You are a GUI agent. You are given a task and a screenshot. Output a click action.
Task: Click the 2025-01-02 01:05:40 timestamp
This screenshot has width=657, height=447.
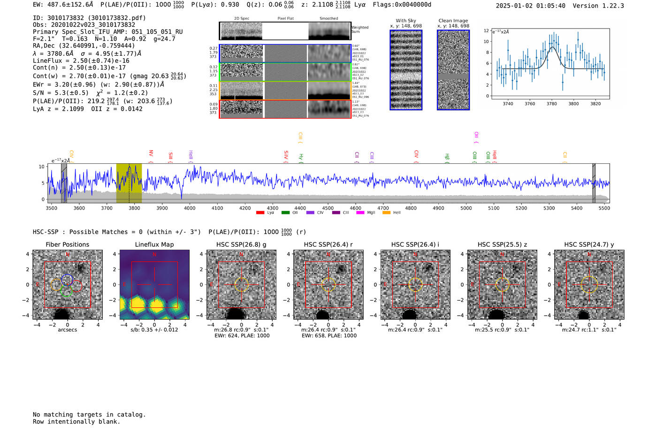tap(531, 6)
